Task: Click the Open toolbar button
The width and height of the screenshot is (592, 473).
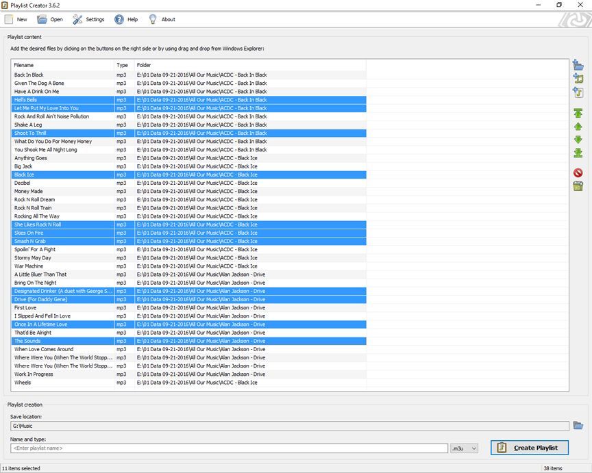Action: click(50, 19)
